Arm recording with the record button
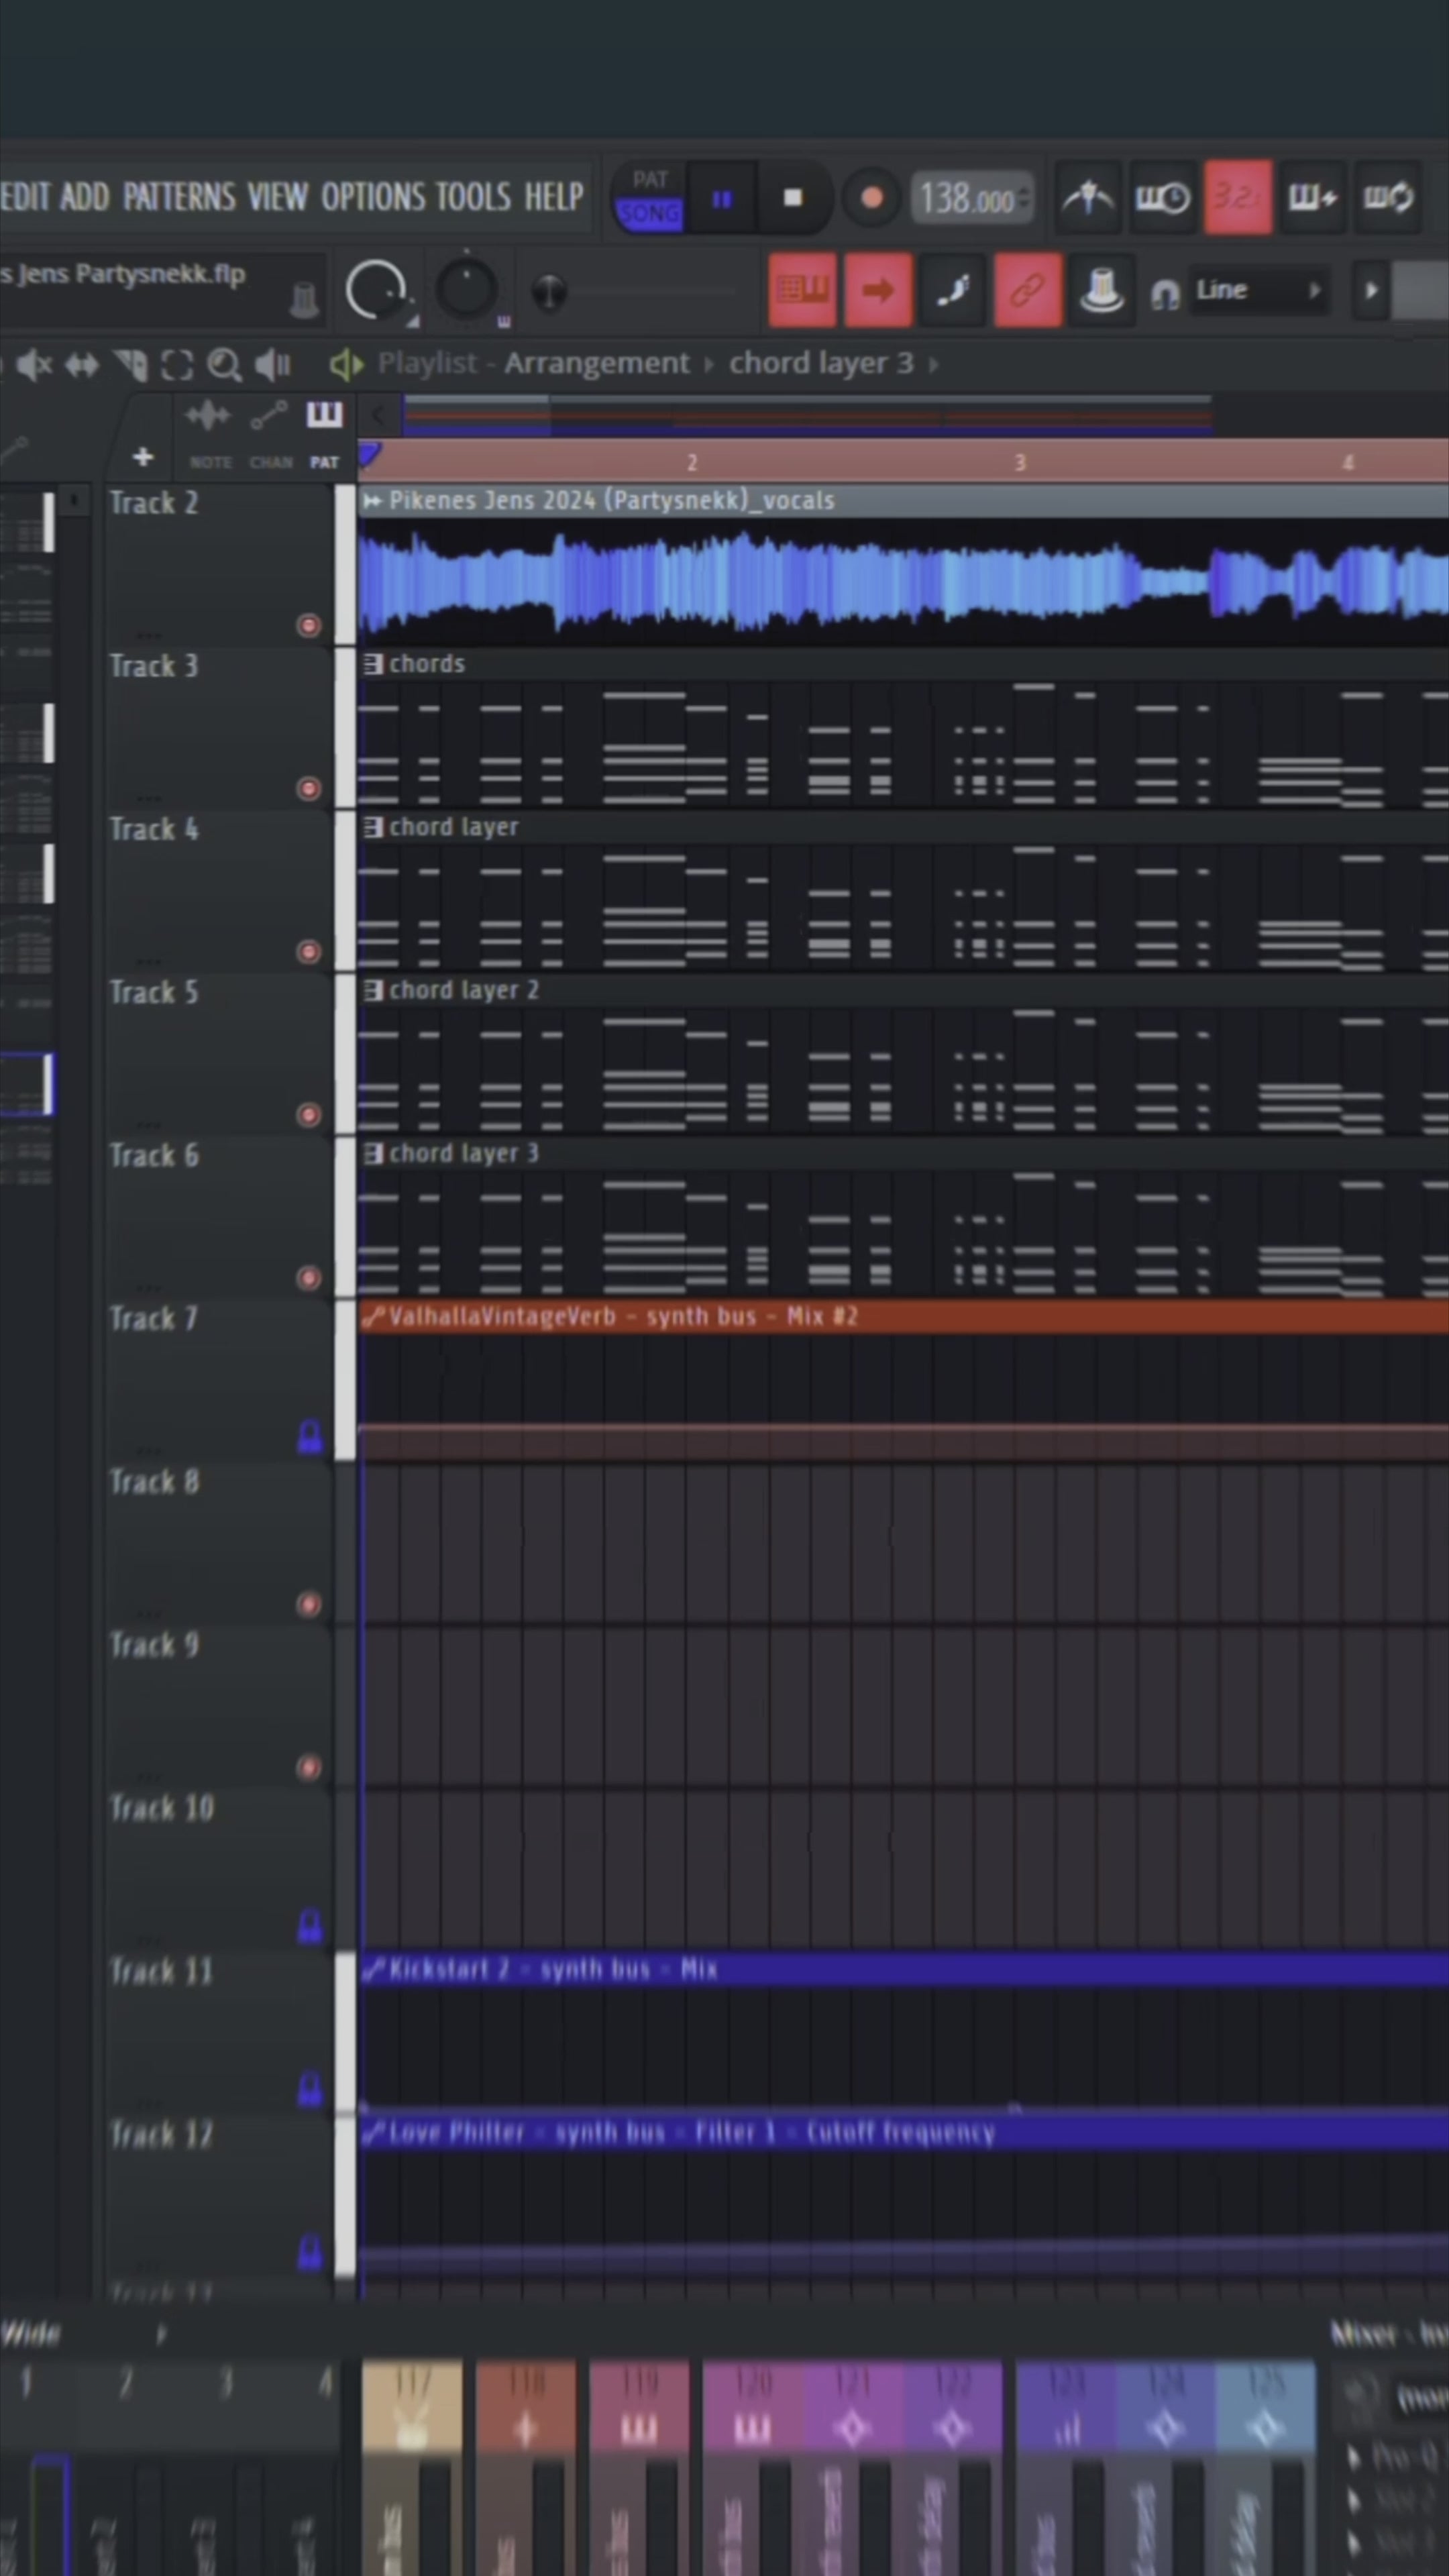Image resolution: width=1449 pixels, height=2576 pixels. point(871,198)
